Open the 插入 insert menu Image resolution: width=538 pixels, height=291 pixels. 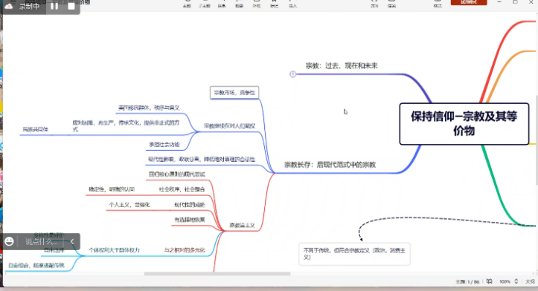coord(292,4)
